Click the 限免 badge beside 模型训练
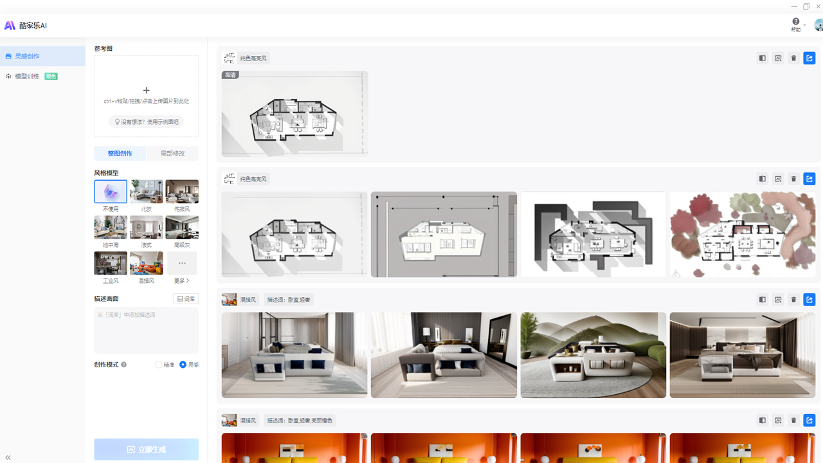The width and height of the screenshot is (823, 463). coord(51,77)
